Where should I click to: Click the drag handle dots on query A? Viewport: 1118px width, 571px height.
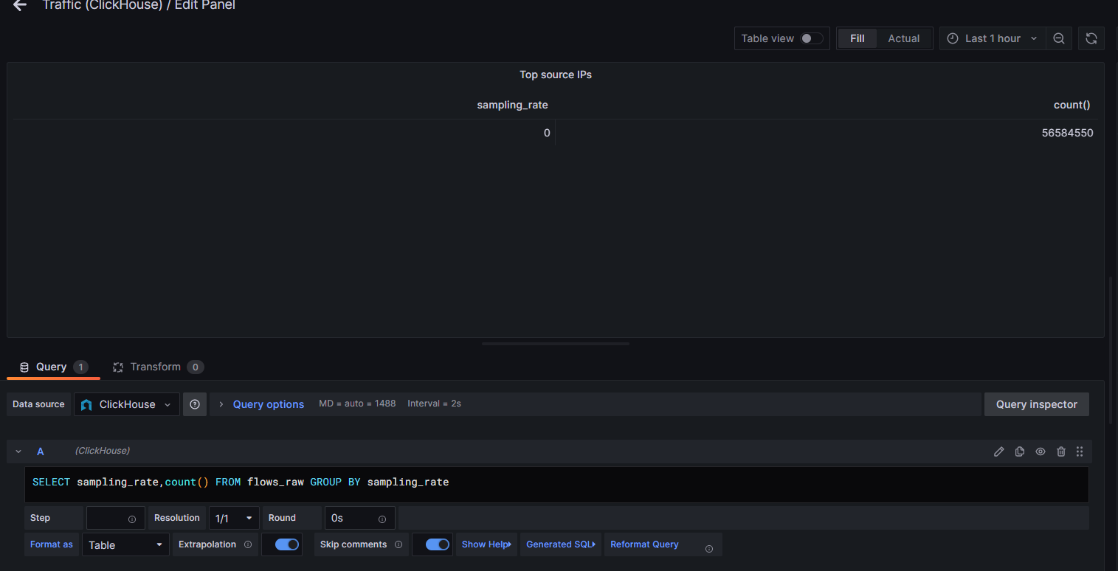pyautogui.click(x=1080, y=451)
